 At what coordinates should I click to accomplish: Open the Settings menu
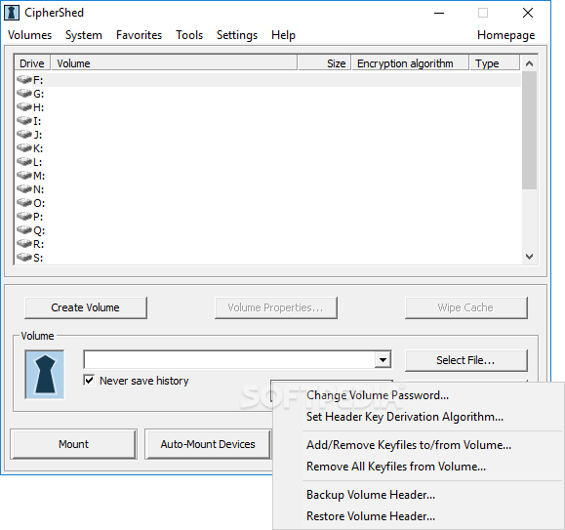pos(237,35)
